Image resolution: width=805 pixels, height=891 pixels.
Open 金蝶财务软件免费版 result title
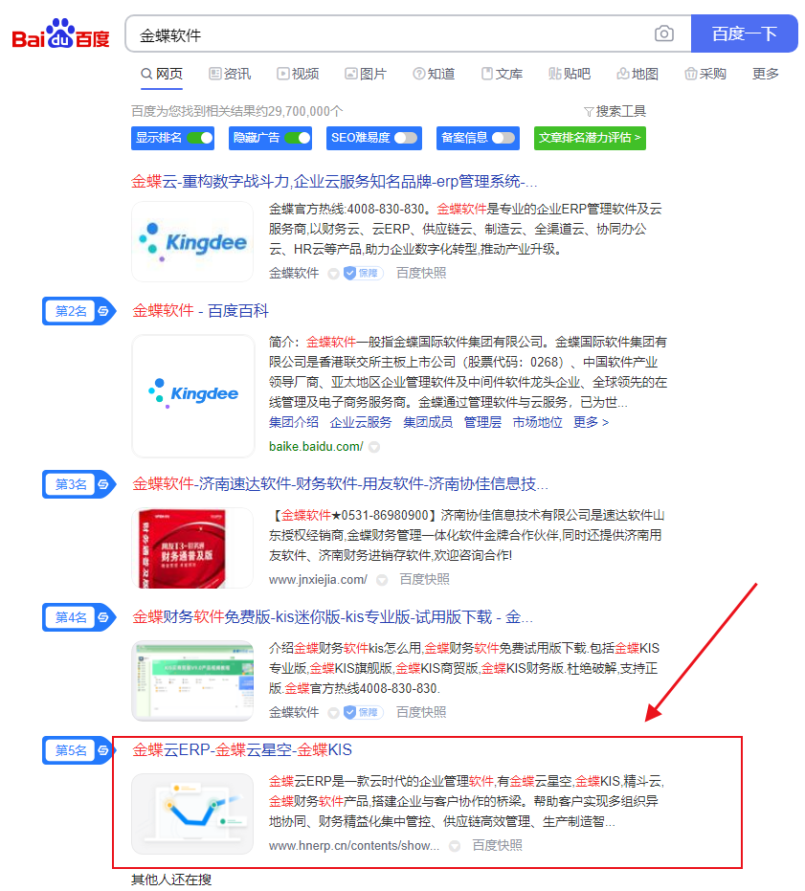(x=332, y=617)
